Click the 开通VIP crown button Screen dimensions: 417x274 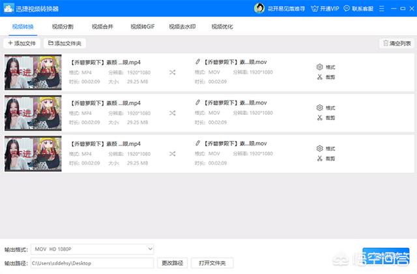325,8
